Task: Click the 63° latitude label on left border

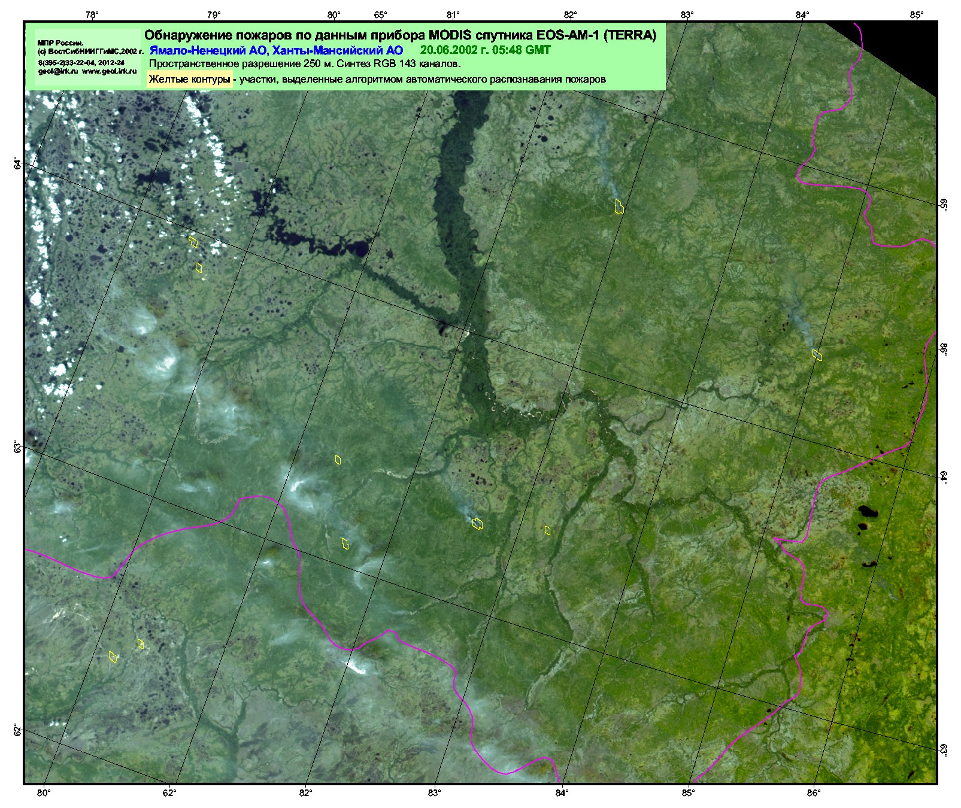Action: tap(17, 447)
